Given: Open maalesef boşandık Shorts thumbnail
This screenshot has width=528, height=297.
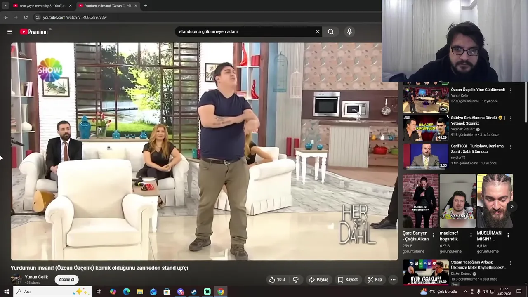Looking at the screenshot, I should (457, 201).
